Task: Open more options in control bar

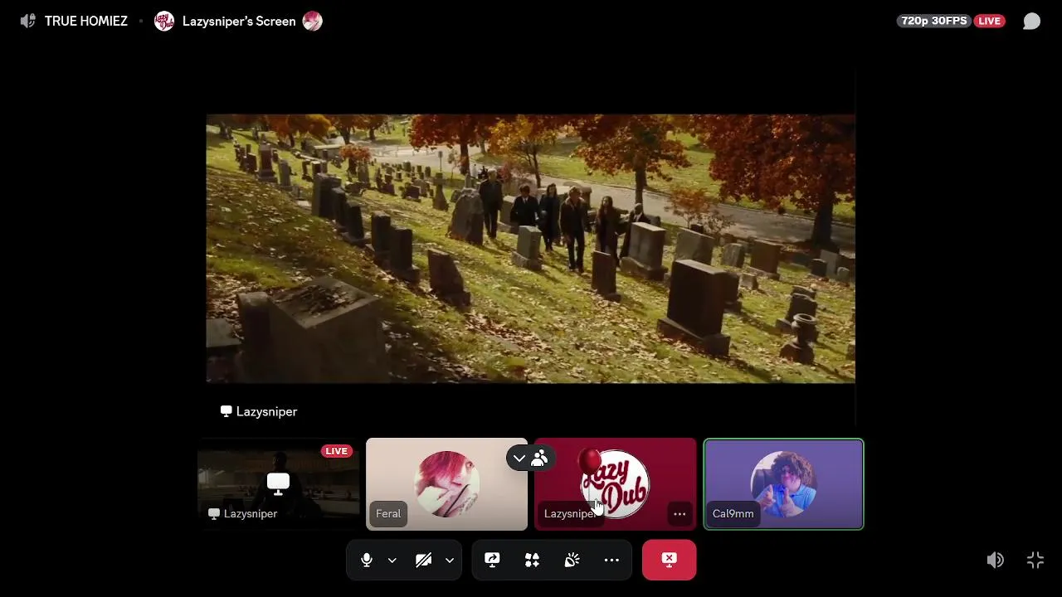Action: click(611, 561)
